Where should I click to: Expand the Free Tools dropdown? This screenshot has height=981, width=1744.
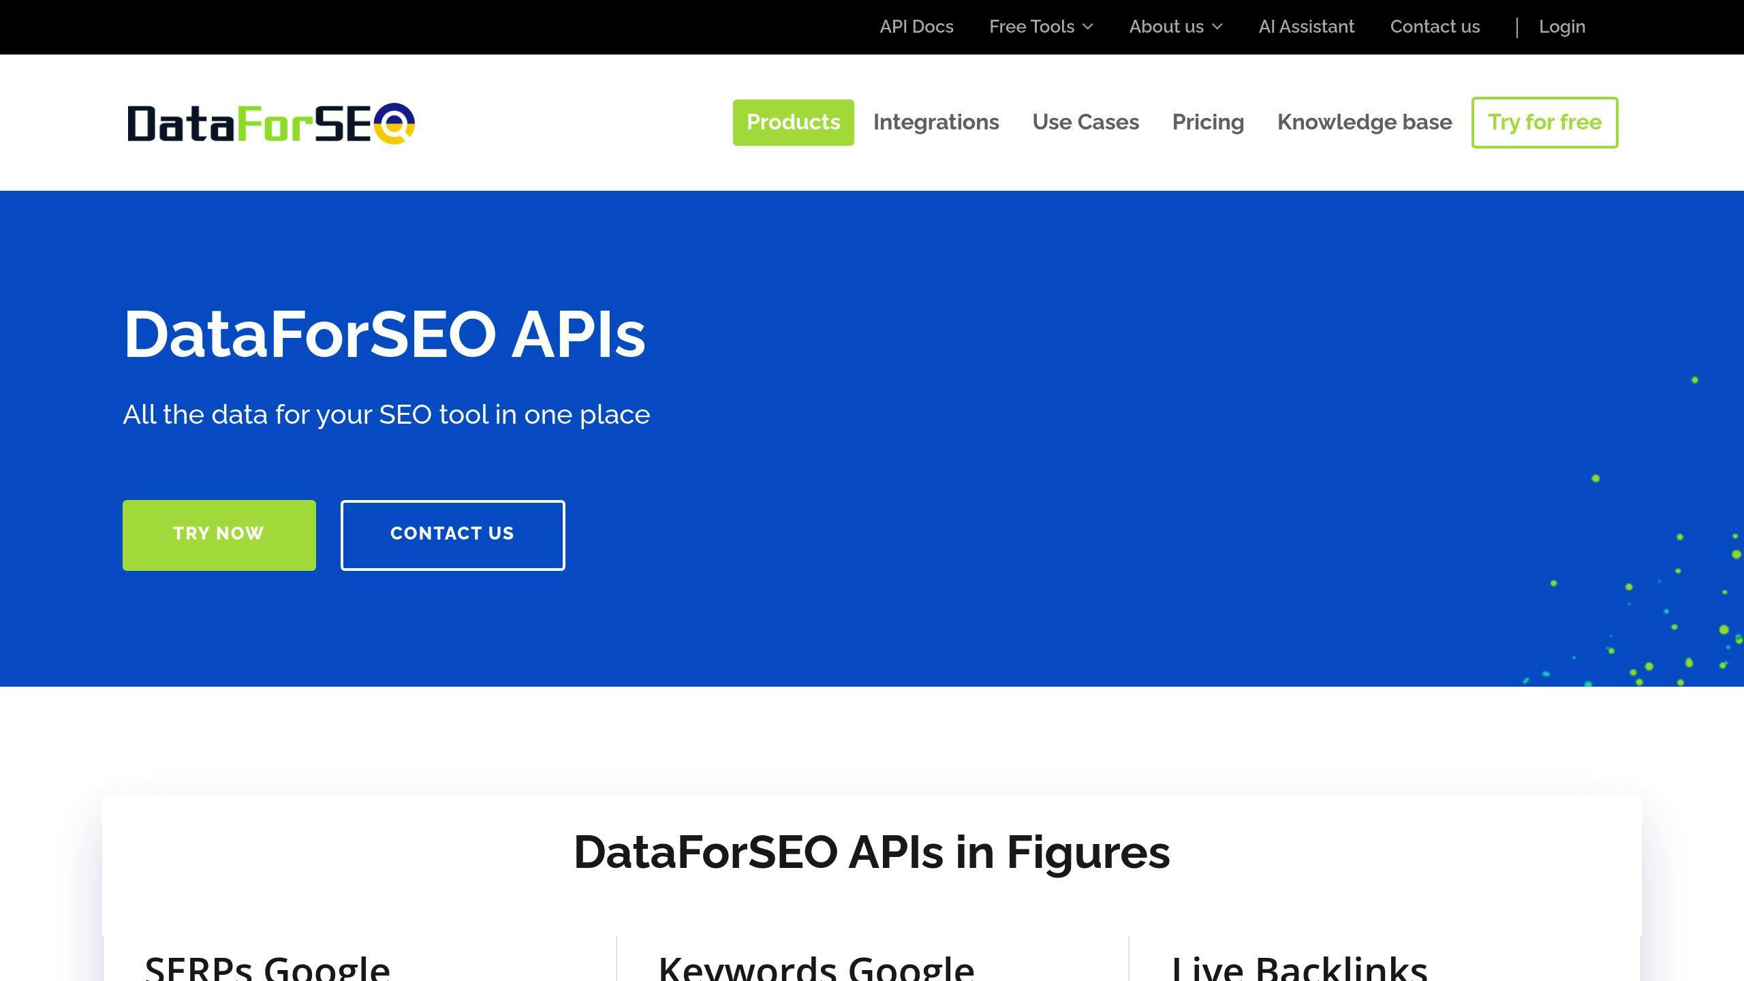[x=1041, y=27]
